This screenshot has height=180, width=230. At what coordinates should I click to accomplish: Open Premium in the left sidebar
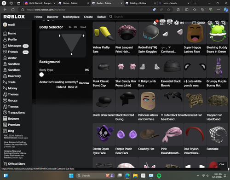(x=11, y=125)
